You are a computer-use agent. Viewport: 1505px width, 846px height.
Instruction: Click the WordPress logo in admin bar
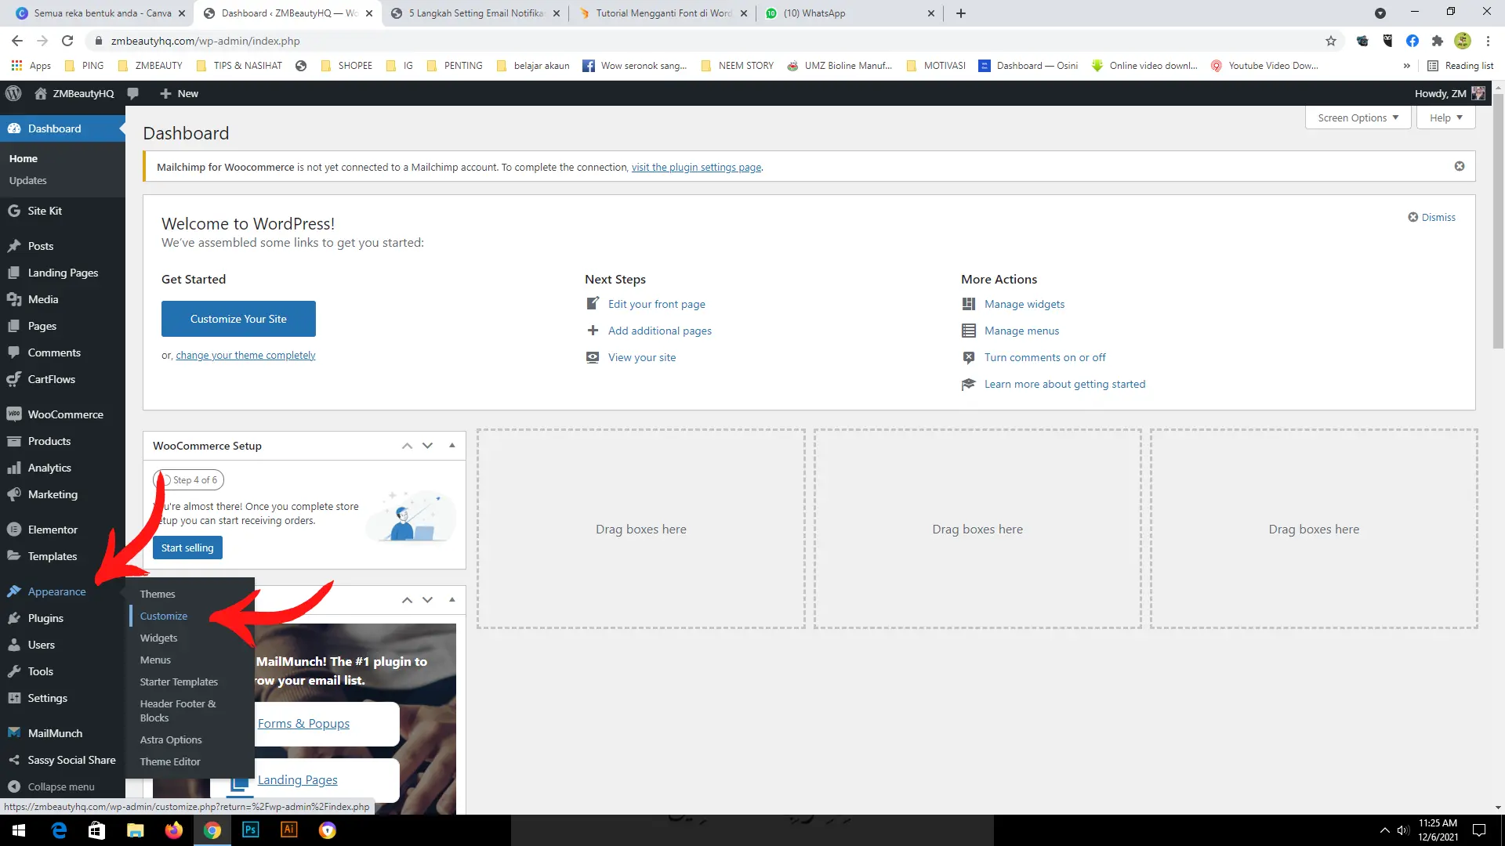pos(13,93)
